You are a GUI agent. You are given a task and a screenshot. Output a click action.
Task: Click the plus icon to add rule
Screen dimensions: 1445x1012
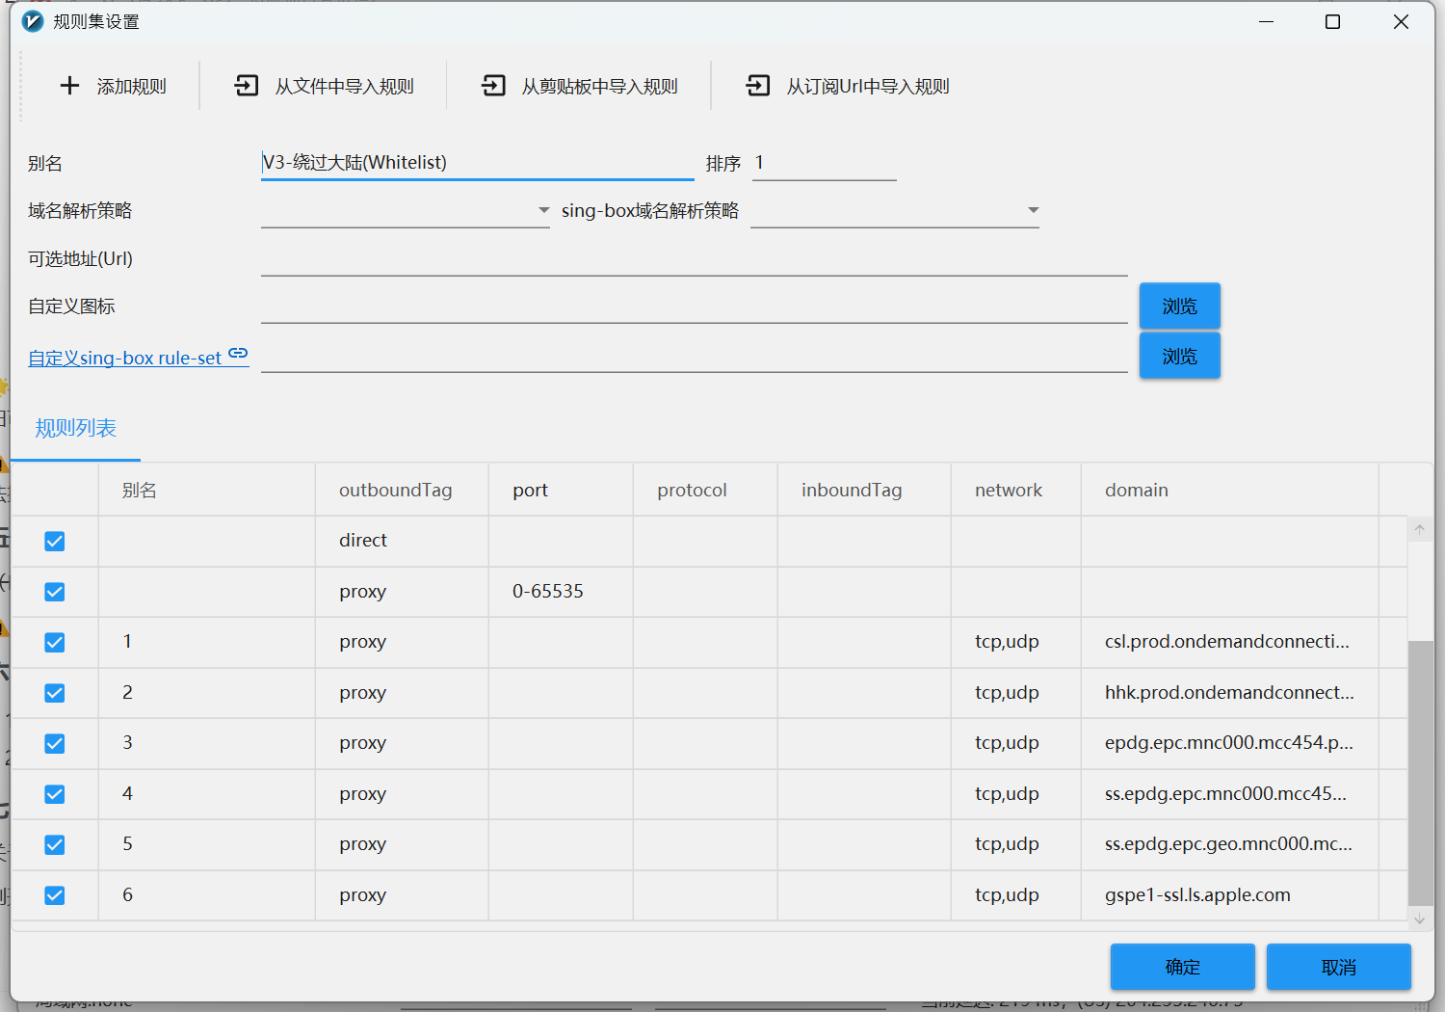(69, 86)
